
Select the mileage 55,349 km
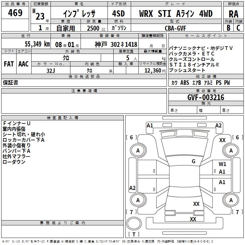point(37,44)
